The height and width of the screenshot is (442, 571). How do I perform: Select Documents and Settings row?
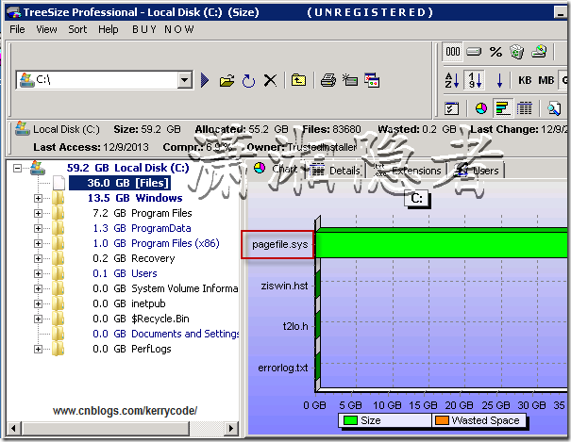coord(166,334)
